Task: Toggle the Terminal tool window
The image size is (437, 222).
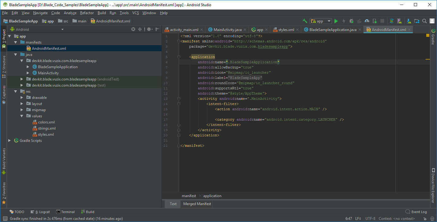Action: tap(65, 212)
